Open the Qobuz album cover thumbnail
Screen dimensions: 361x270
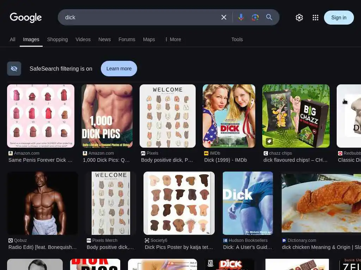click(x=42, y=203)
